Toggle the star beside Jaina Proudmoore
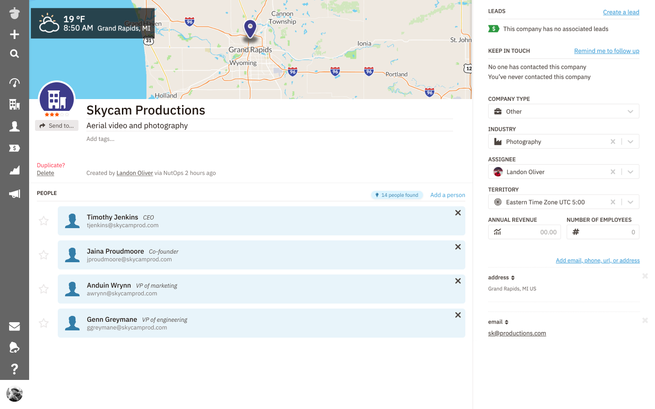This screenshot has width=655, height=409. point(44,255)
